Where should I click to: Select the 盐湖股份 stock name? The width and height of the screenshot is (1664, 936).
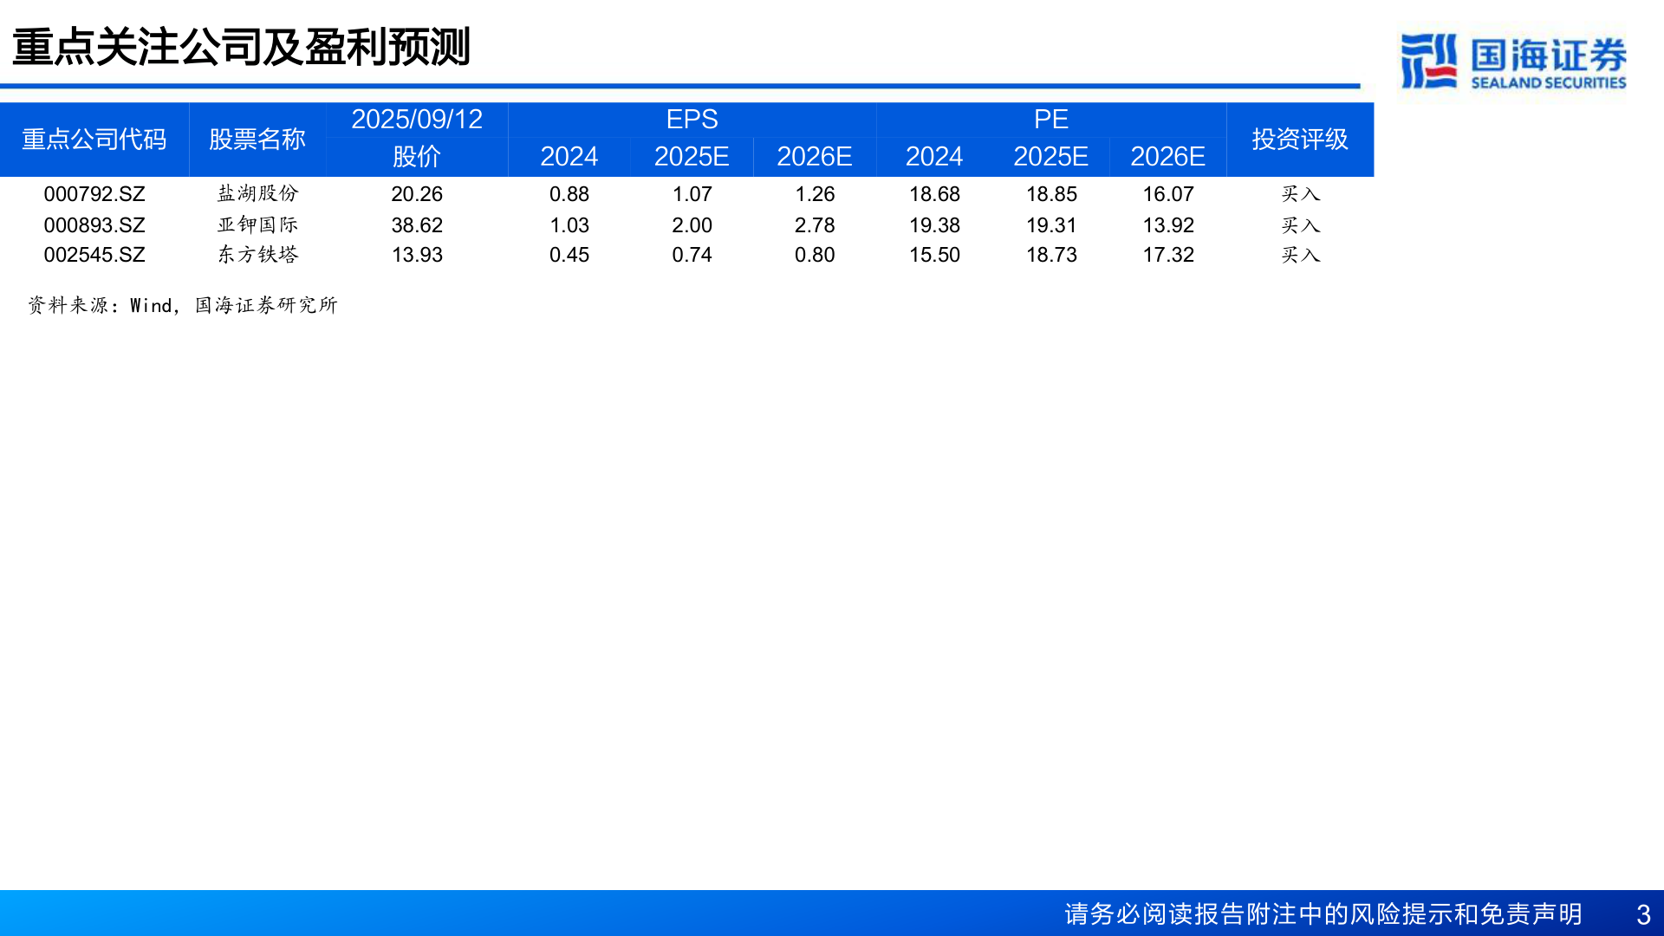(x=257, y=194)
